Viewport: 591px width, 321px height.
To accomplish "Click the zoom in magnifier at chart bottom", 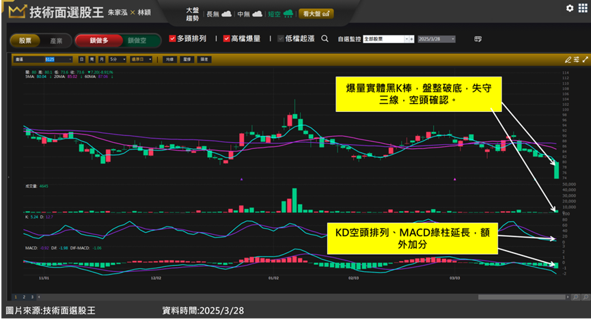I will pos(575,297).
